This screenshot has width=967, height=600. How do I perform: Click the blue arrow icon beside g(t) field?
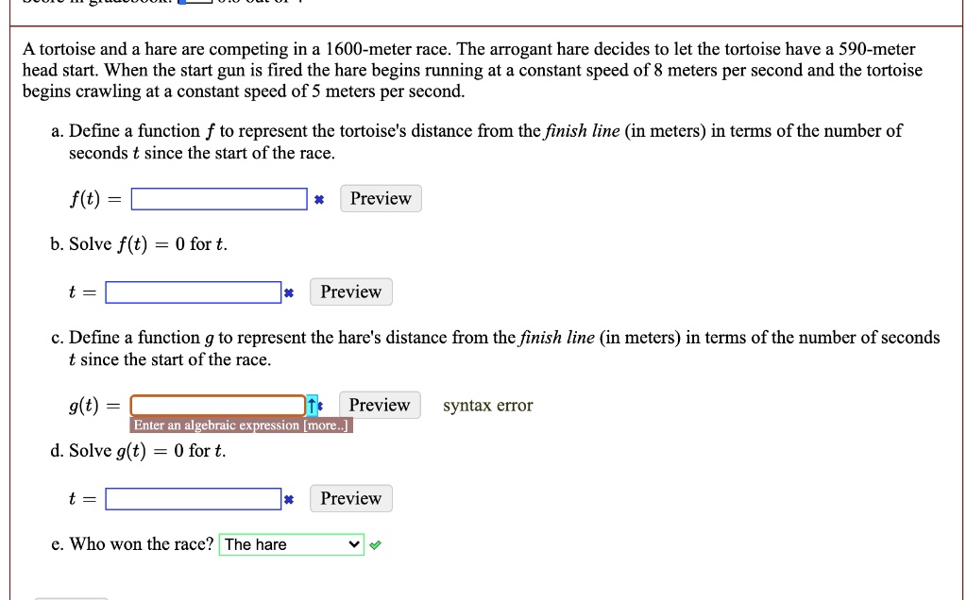click(x=314, y=406)
